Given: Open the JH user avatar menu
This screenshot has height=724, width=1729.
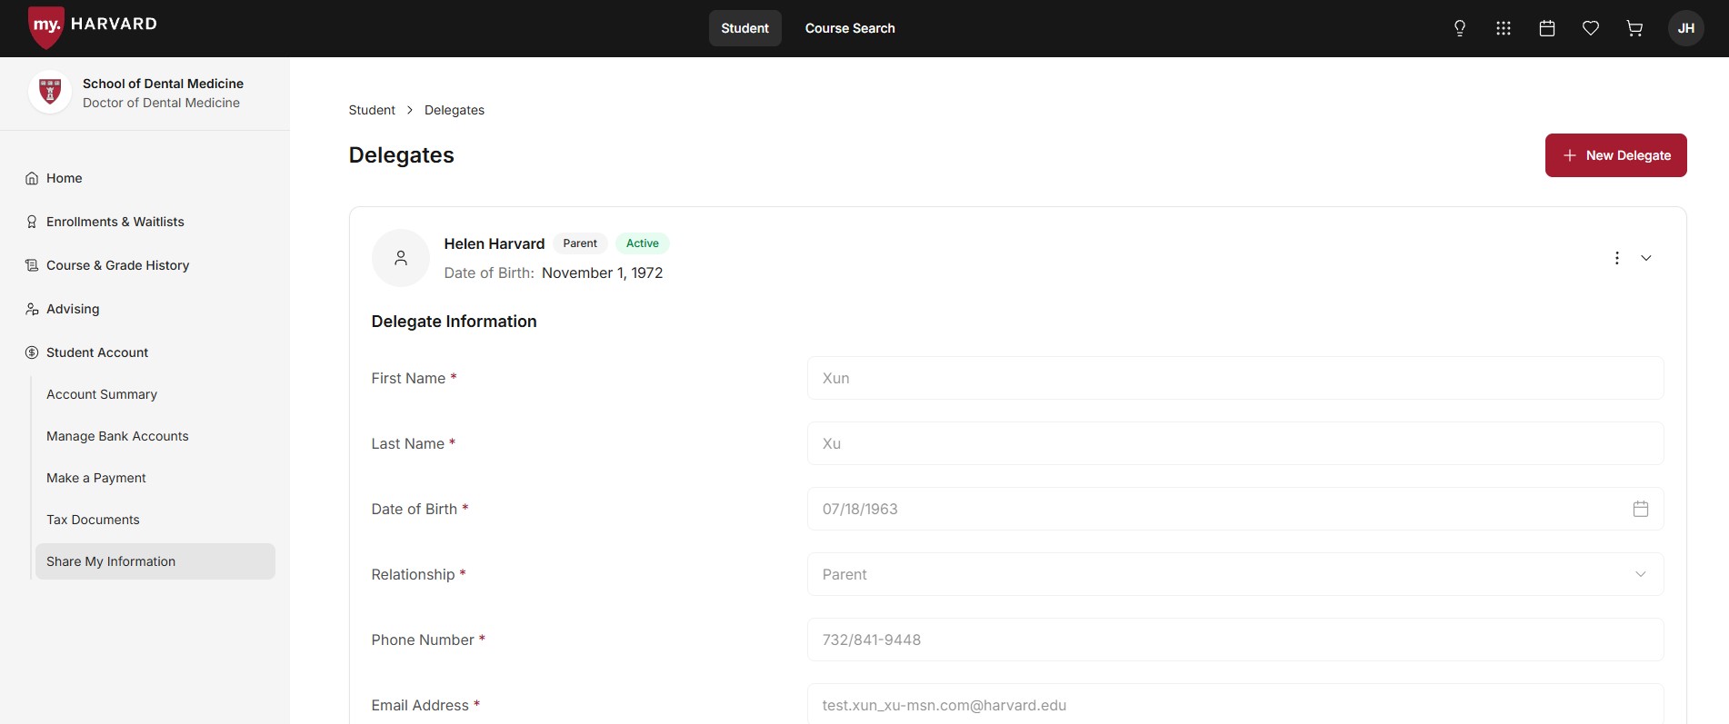Looking at the screenshot, I should point(1686,28).
